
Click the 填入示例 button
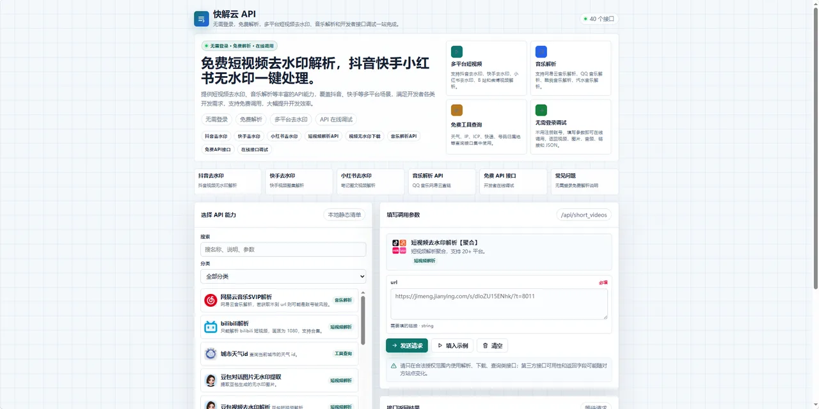tap(452, 346)
